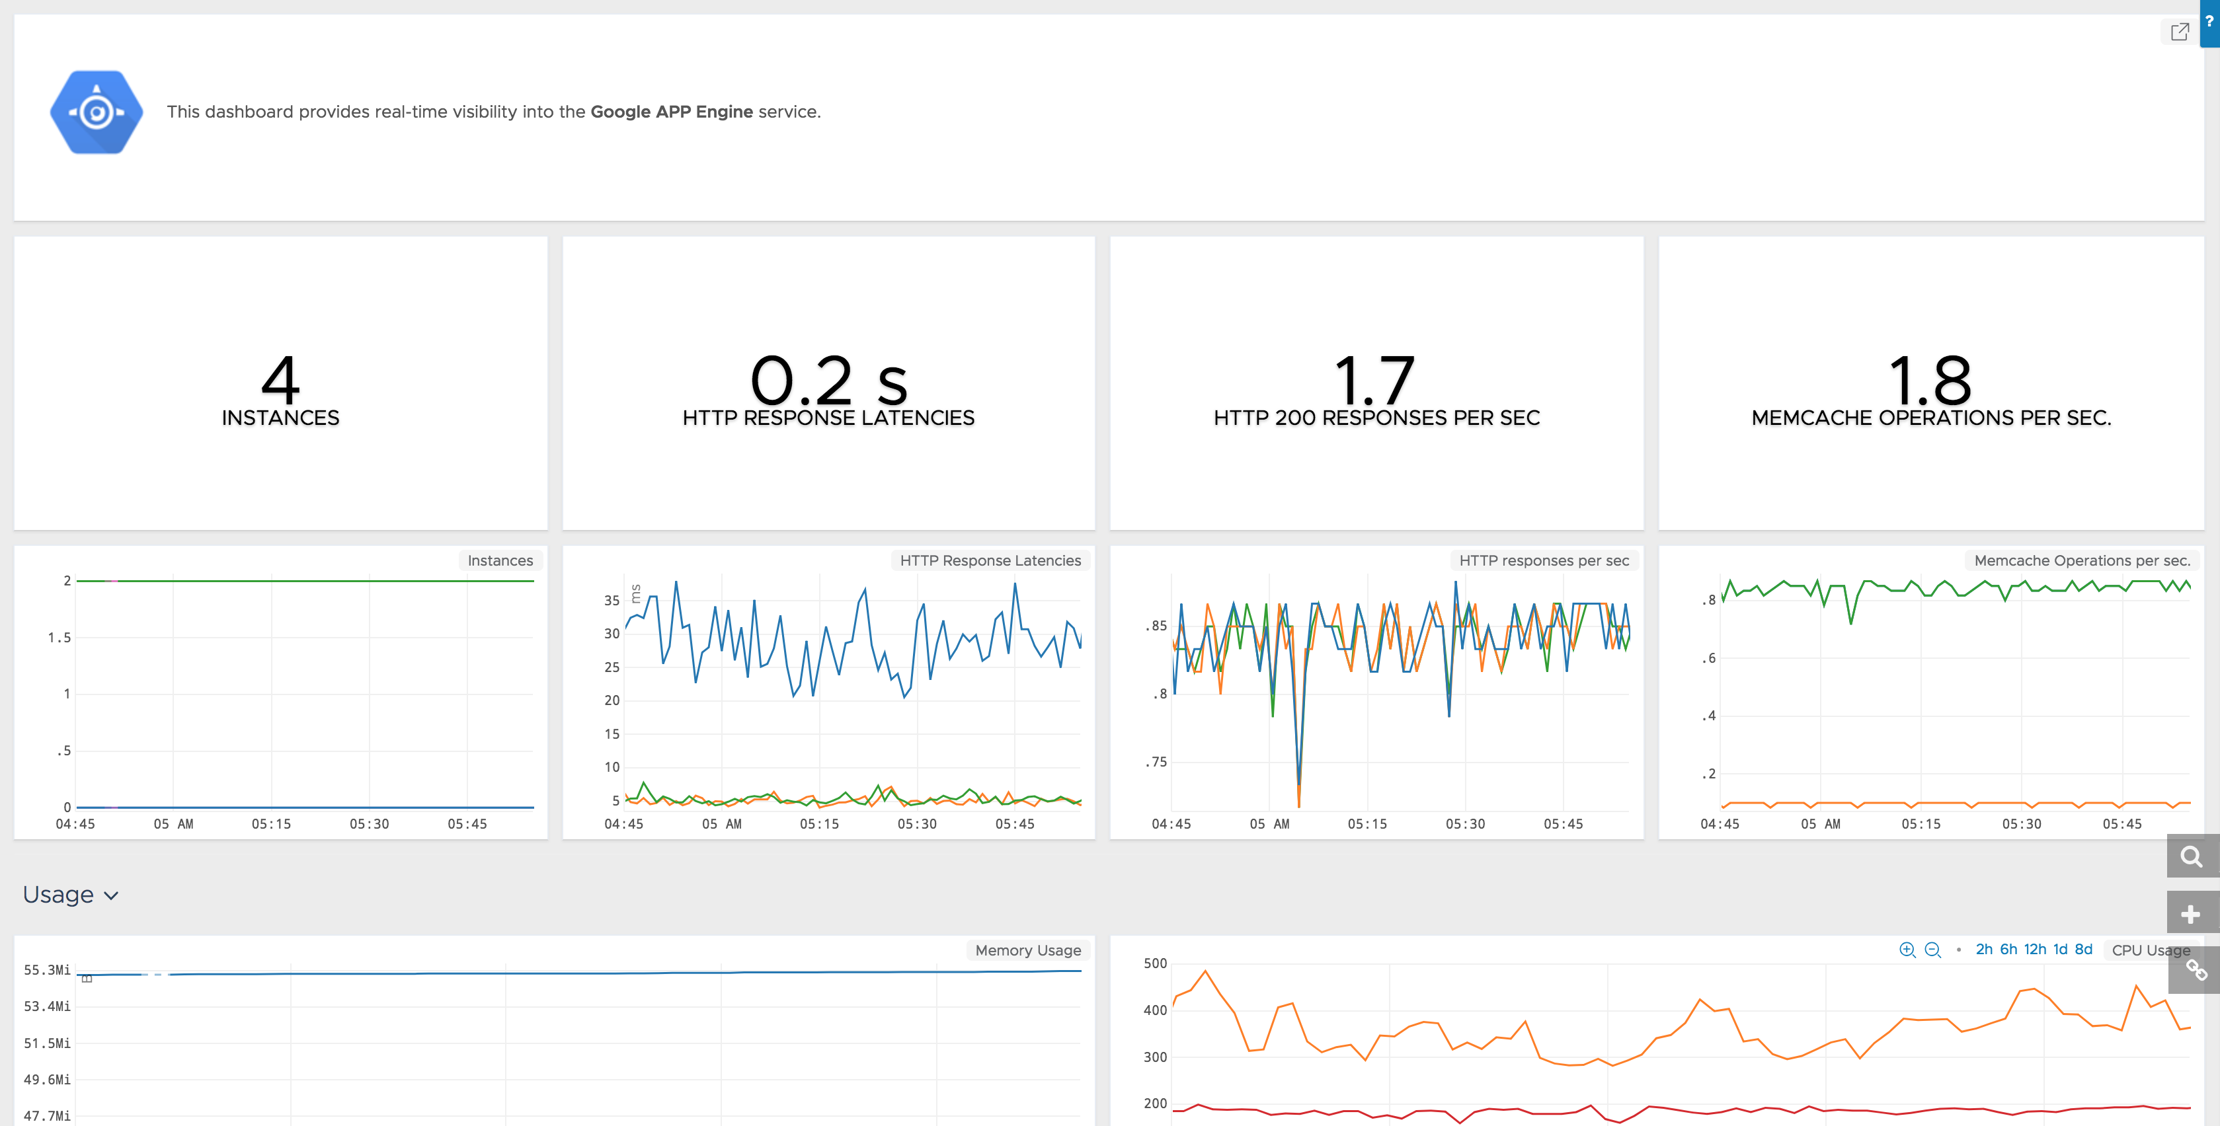Click the small legend toggle on Memory chart

pyautogui.click(x=87, y=979)
